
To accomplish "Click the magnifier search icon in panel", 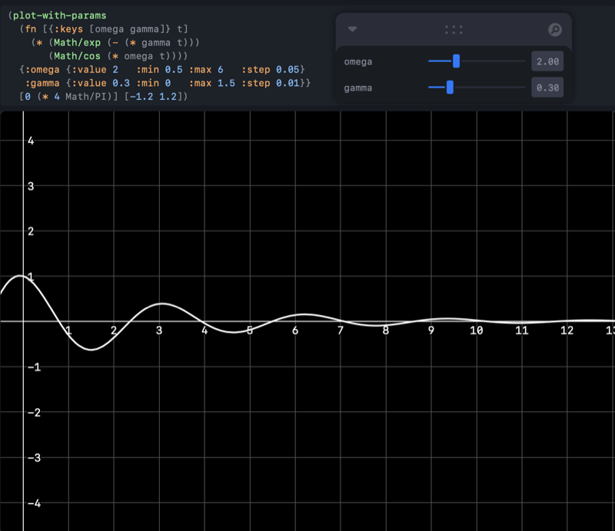I will (x=555, y=30).
